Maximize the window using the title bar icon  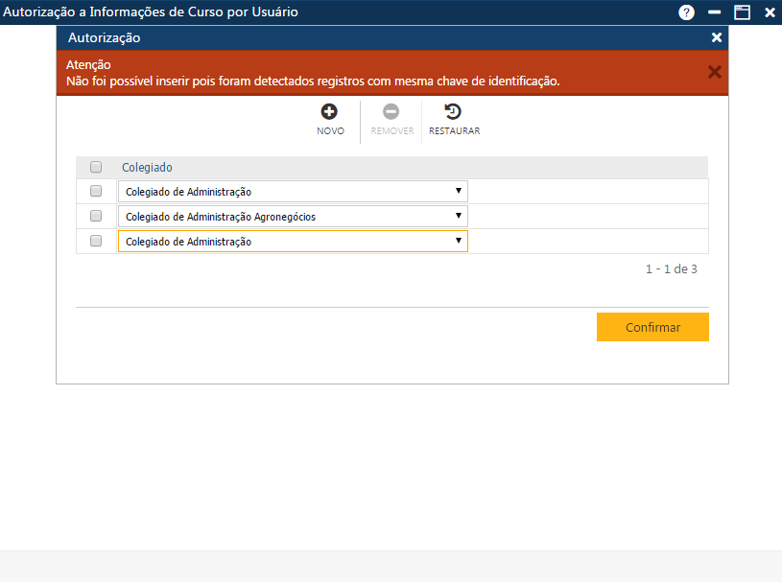coord(742,12)
